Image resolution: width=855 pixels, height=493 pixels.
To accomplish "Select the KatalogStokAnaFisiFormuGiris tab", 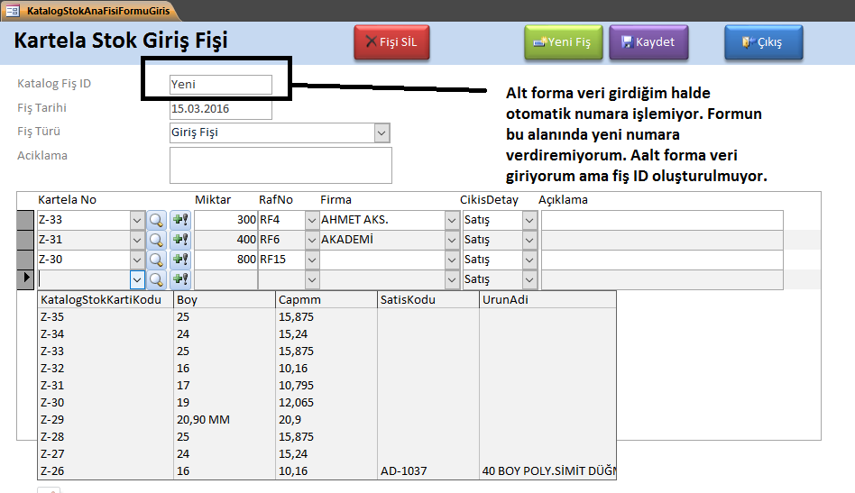I will pyautogui.click(x=88, y=11).
